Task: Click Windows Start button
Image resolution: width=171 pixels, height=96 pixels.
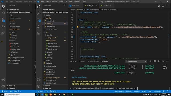Action: click(2, 94)
